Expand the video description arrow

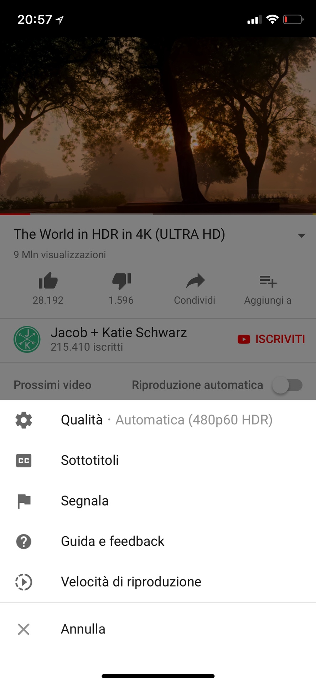(301, 235)
